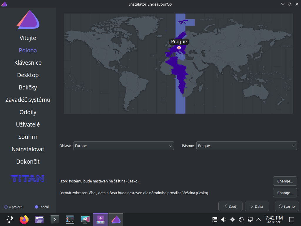Launch the terminal from the taskbar
301x226 pixels.
[x=55, y=219]
